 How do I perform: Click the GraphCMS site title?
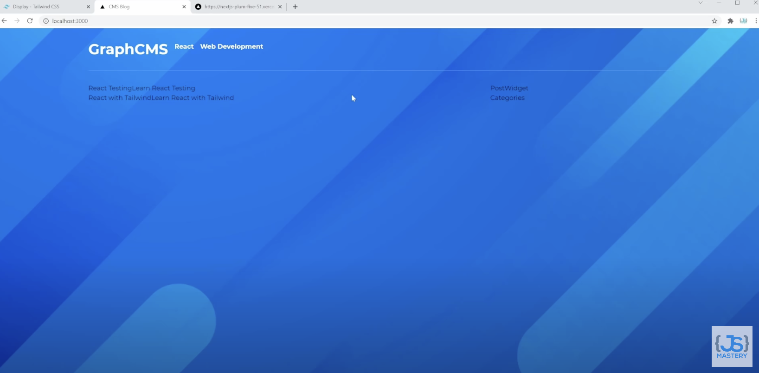click(x=128, y=49)
